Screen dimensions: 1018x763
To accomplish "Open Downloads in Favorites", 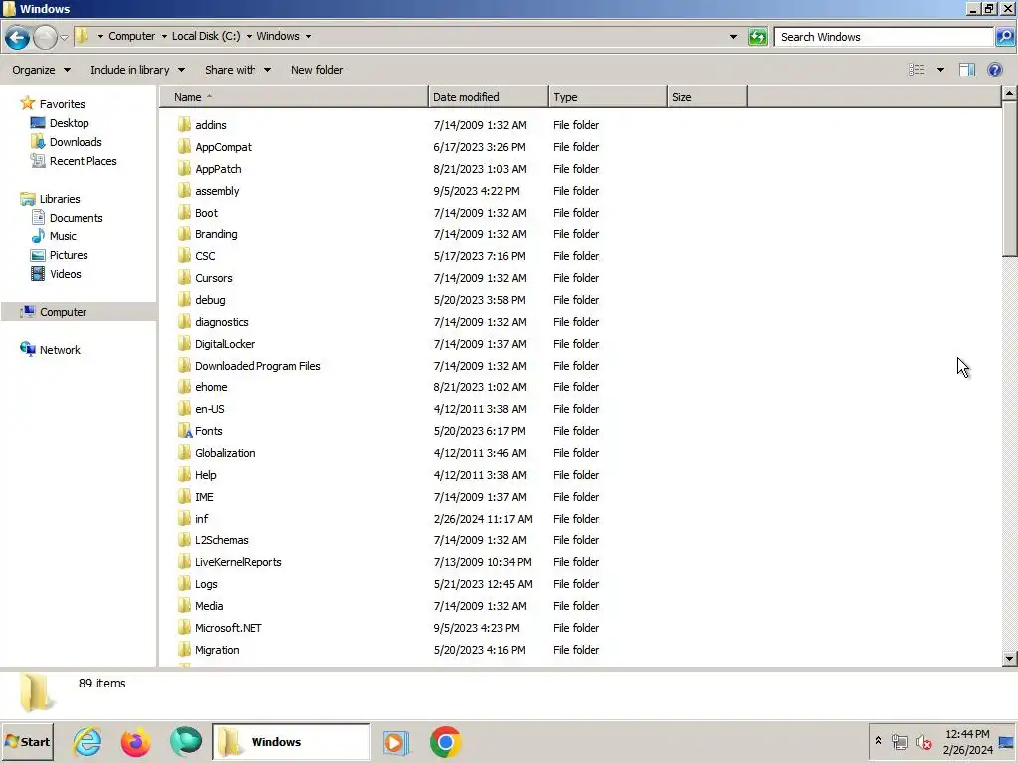I will tap(76, 142).
